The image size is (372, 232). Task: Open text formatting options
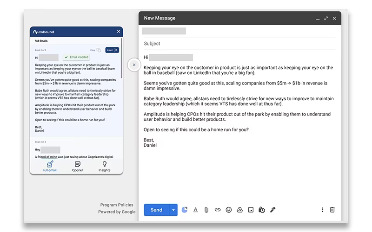point(195,210)
